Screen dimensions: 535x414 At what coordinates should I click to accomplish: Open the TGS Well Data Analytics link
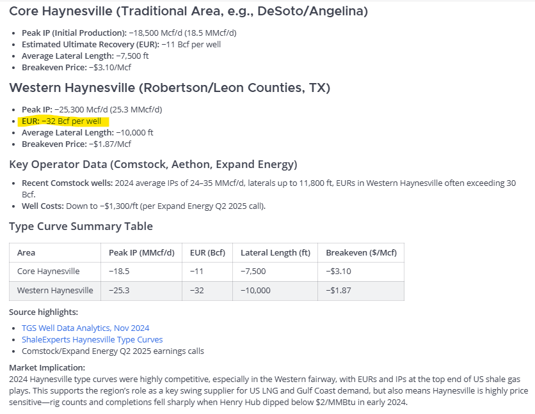coord(85,328)
